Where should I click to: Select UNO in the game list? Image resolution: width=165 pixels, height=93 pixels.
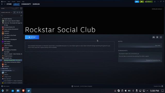5,64
